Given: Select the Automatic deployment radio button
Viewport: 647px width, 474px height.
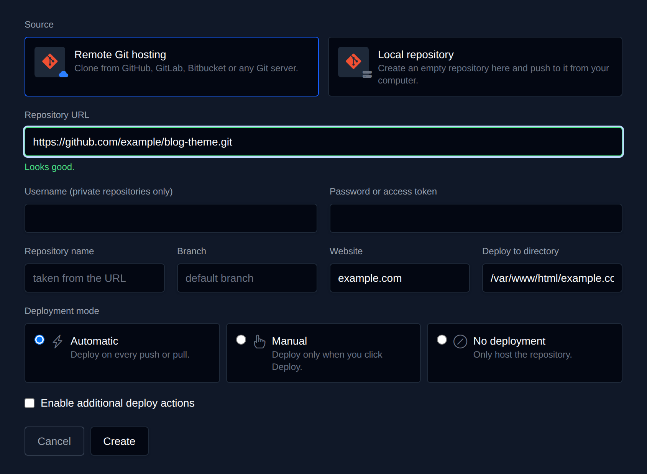Looking at the screenshot, I should [39, 340].
